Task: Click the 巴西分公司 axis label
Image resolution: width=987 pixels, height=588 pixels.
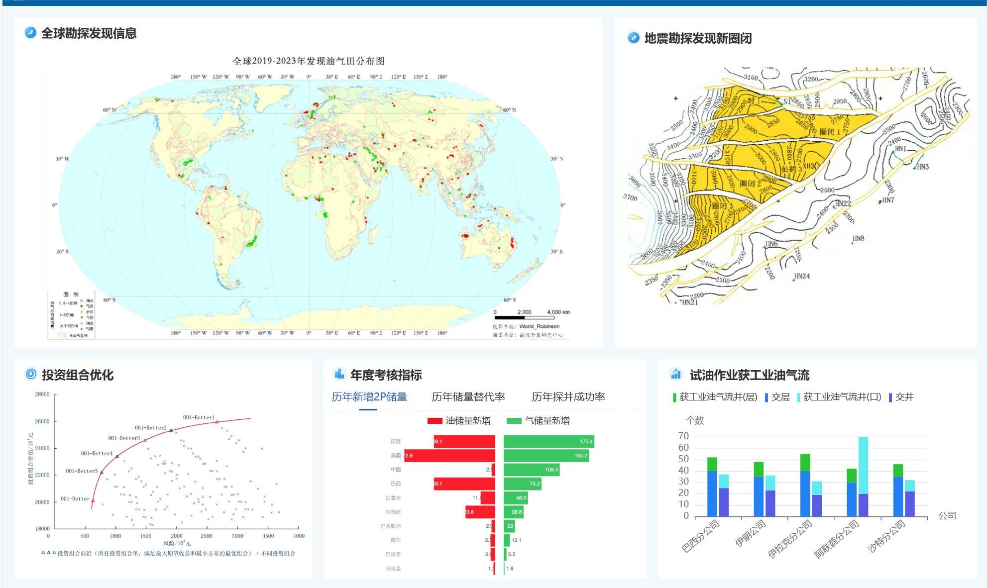Action: 701,536
